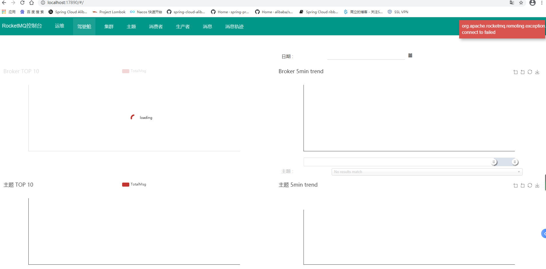Viewport: 546px width, 269px height.
Task: Open the Project Lombok bookmark
Action: click(x=109, y=12)
